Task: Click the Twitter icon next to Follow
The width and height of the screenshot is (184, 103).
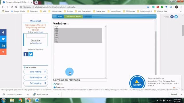Action: [176, 17]
